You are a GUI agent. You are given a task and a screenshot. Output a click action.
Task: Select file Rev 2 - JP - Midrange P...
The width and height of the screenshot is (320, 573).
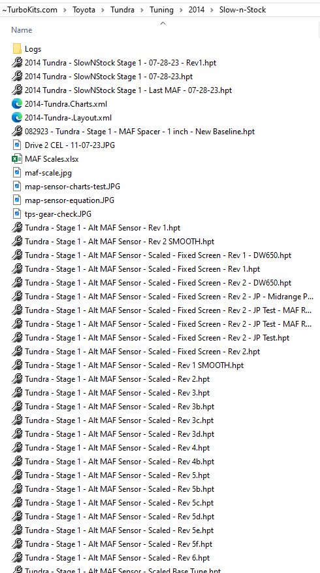(x=168, y=297)
